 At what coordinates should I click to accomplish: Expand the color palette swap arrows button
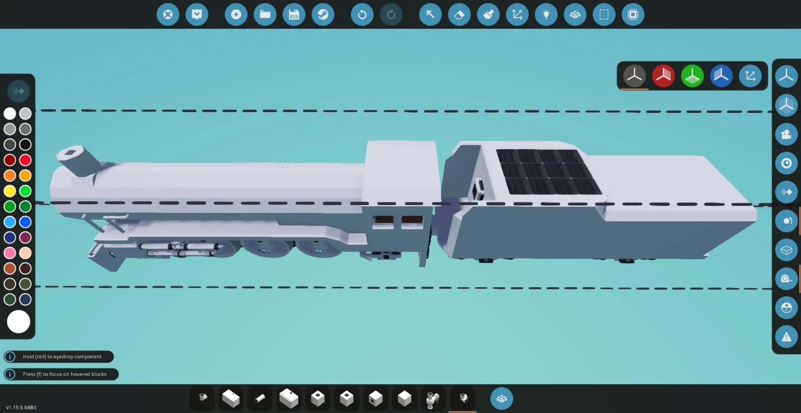pos(18,91)
